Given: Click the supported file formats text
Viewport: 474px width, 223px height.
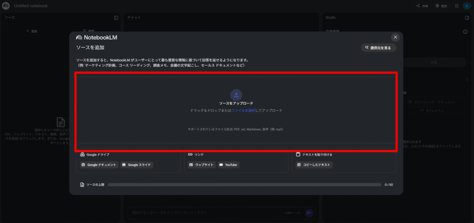Looking at the screenshot, I should 237,129.
